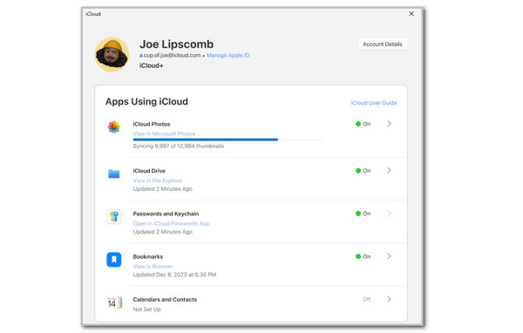The width and height of the screenshot is (523, 333).
Task: Close the iCloud window
Action: pos(411,14)
